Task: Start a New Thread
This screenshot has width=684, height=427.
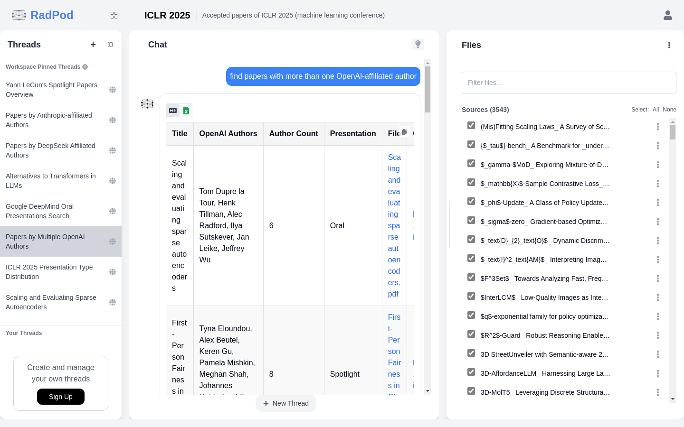Action: click(x=286, y=403)
